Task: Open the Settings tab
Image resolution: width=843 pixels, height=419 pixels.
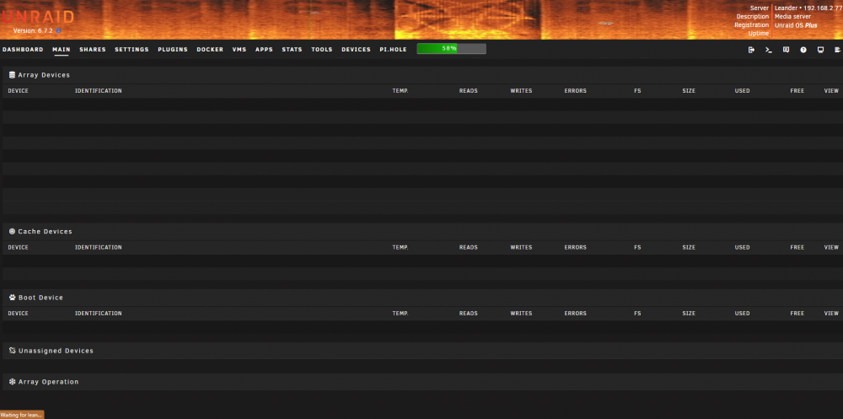Action: click(132, 50)
